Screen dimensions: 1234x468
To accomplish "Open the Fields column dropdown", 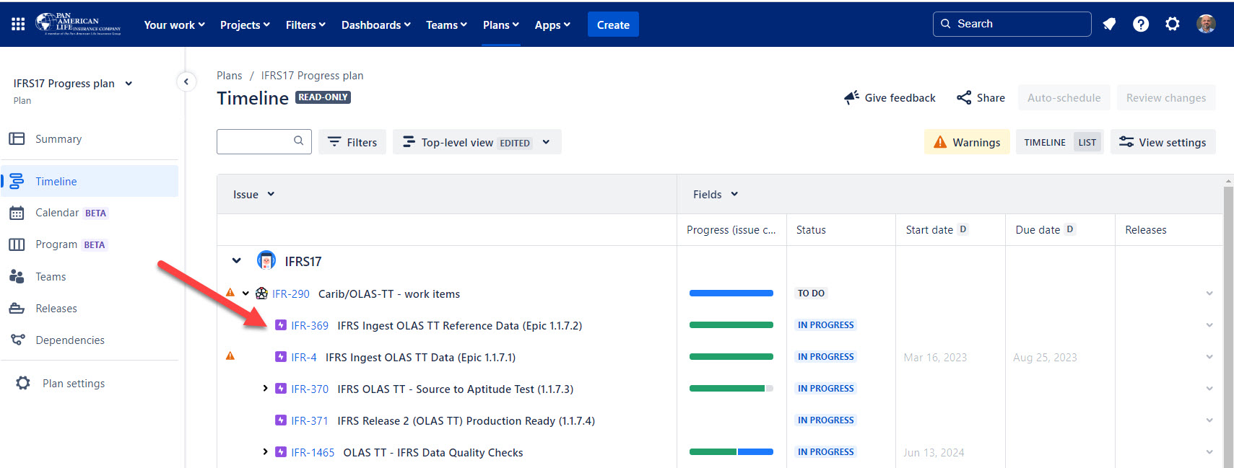I will (716, 195).
